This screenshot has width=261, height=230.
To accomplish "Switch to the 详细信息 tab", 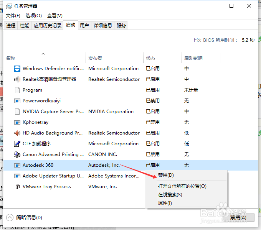I will (x=103, y=25).
